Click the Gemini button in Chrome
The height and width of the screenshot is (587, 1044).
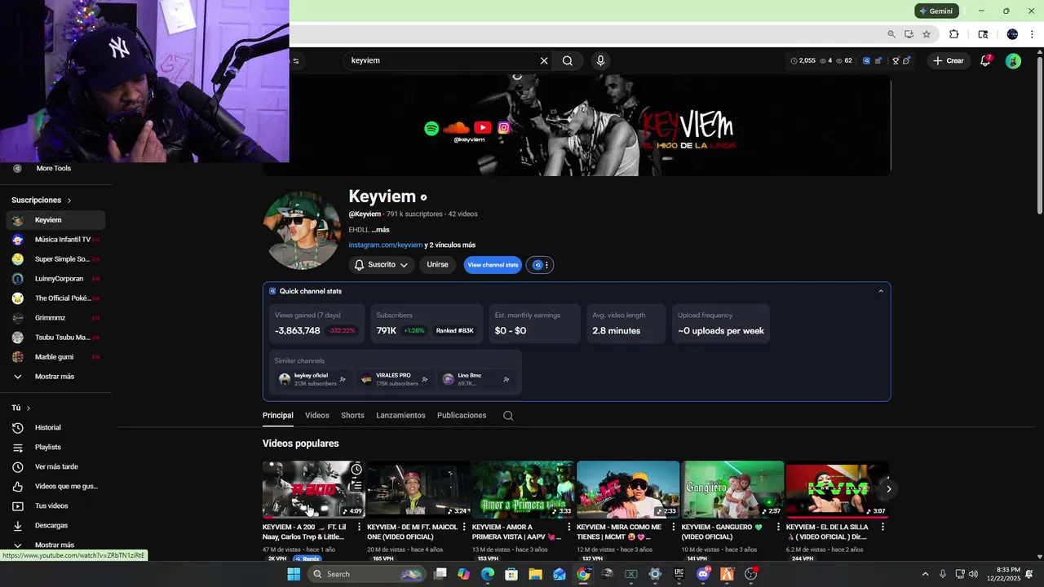point(936,11)
